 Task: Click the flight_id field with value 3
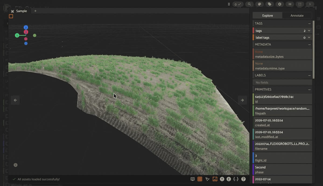(x=282, y=158)
